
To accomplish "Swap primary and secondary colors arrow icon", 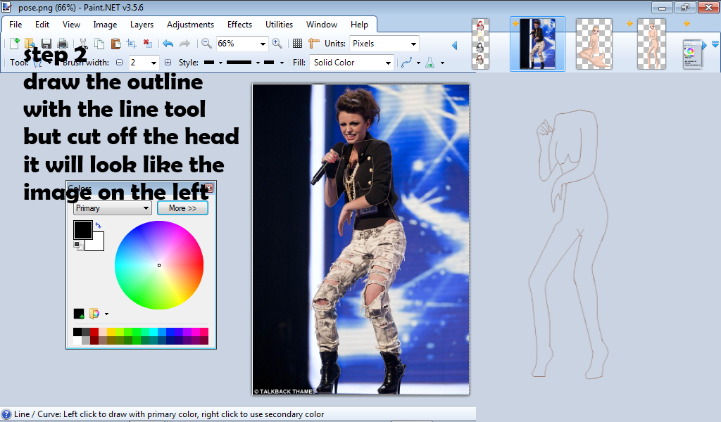I will pos(99,225).
